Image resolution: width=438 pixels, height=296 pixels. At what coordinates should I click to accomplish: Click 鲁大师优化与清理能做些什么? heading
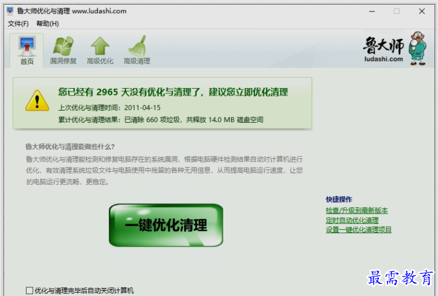pos(70,147)
